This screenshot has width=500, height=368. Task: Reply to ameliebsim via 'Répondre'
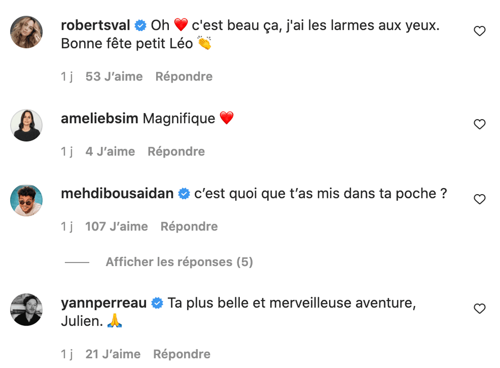pyautogui.click(x=176, y=151)
